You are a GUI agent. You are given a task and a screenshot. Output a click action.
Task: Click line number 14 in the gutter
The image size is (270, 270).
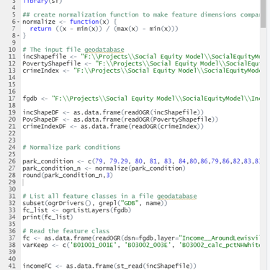click(x=12, y=78)
